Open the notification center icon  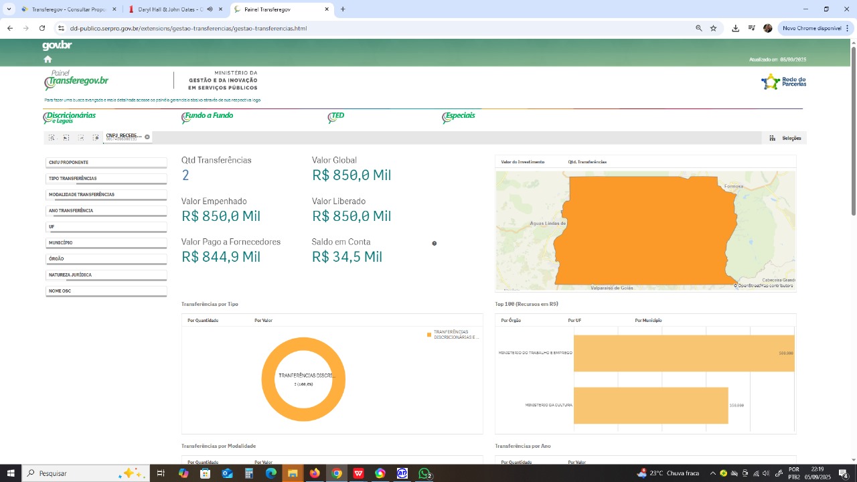[844, 473]
